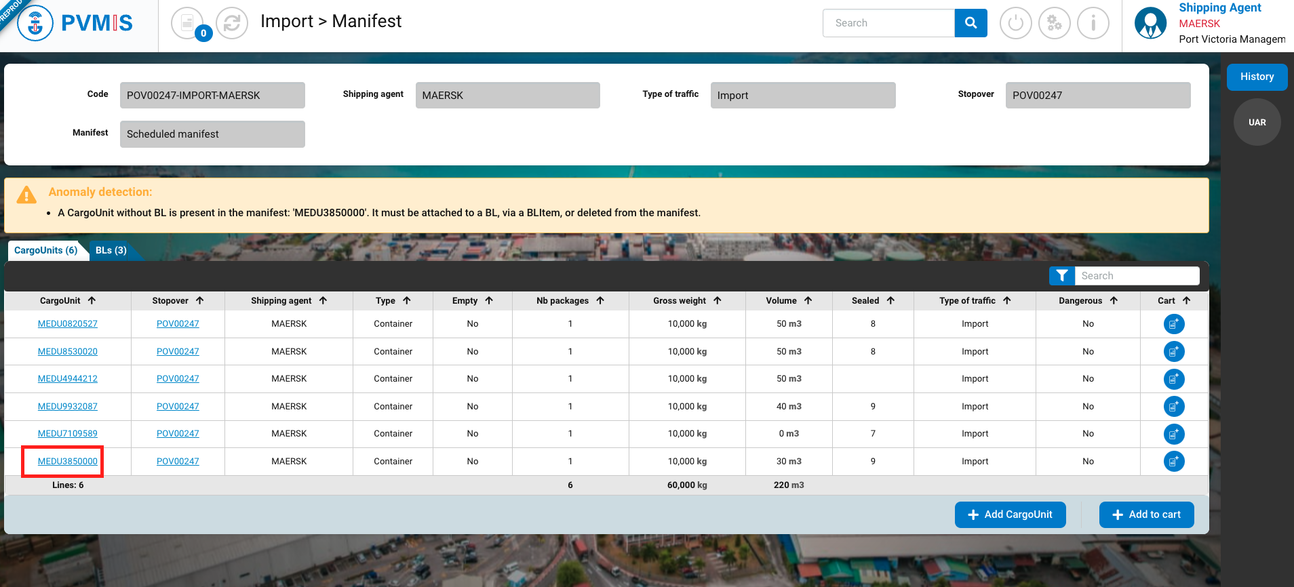1294x587 pixels.
Task: Add MEDU0820527 row to cart icon
Action: (x=1173, y=324)
